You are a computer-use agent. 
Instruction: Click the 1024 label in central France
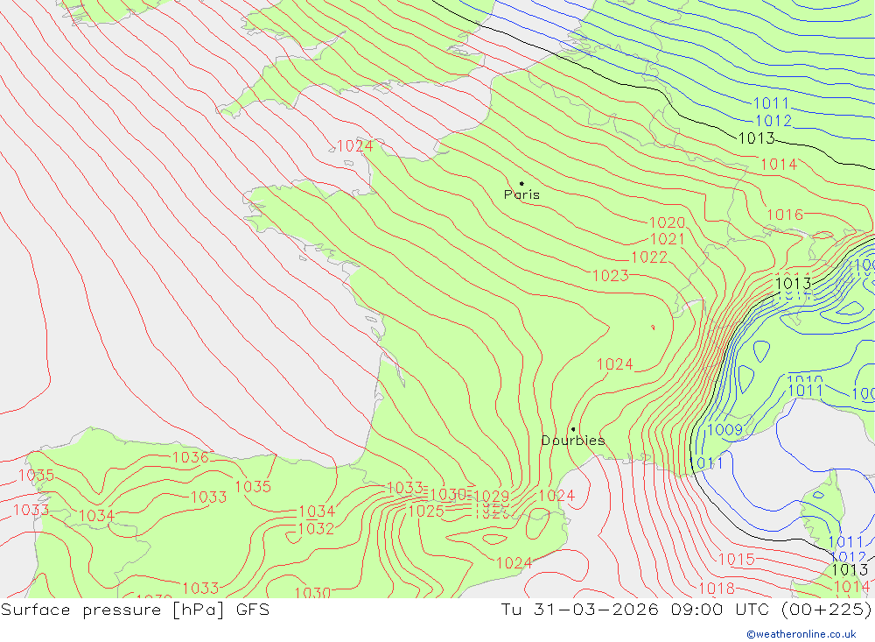point(615,365)
